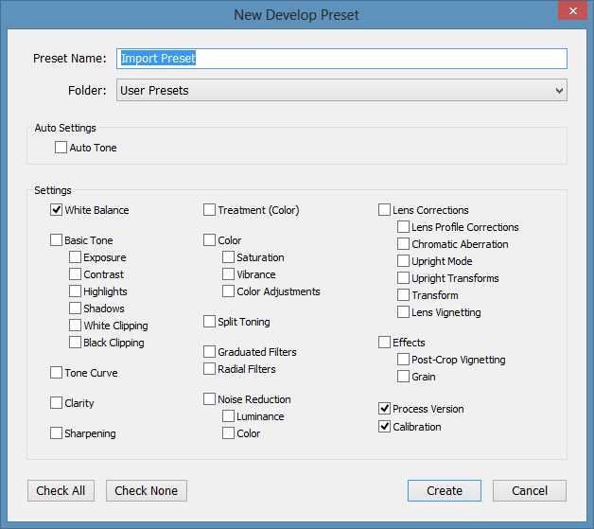Uncheck the Process Version checkbox
Image resolution: width=594 pixels, height=529 pixels.
pos(385,409)
